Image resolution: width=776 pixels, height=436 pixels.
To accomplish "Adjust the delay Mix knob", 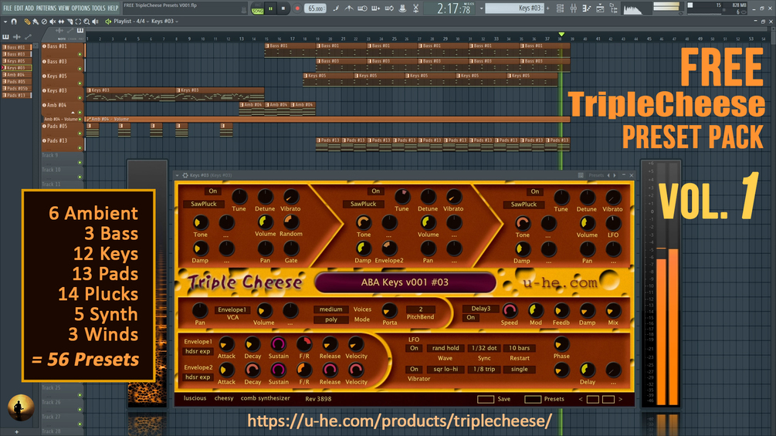I will 612,310.
